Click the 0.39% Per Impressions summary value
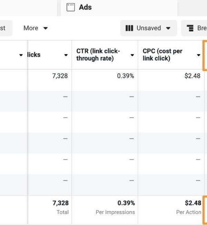Viewport: 207px width, 225px height. coord(126,203)
